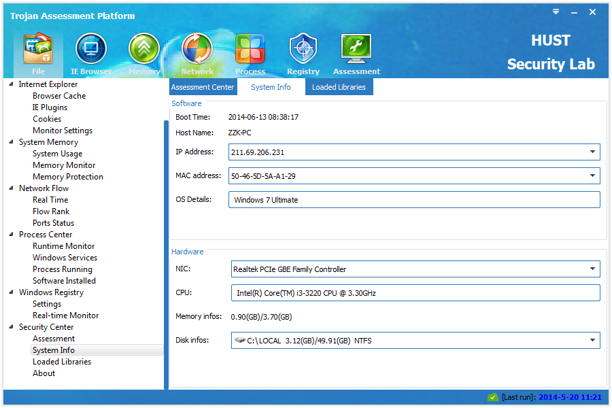Select the System Memory tree label
612x408 pixels.
pos(48,141)
